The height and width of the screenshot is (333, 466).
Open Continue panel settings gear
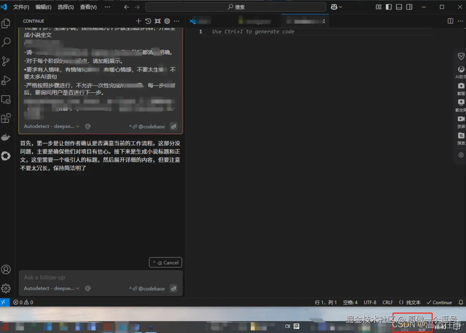[167, 21]
